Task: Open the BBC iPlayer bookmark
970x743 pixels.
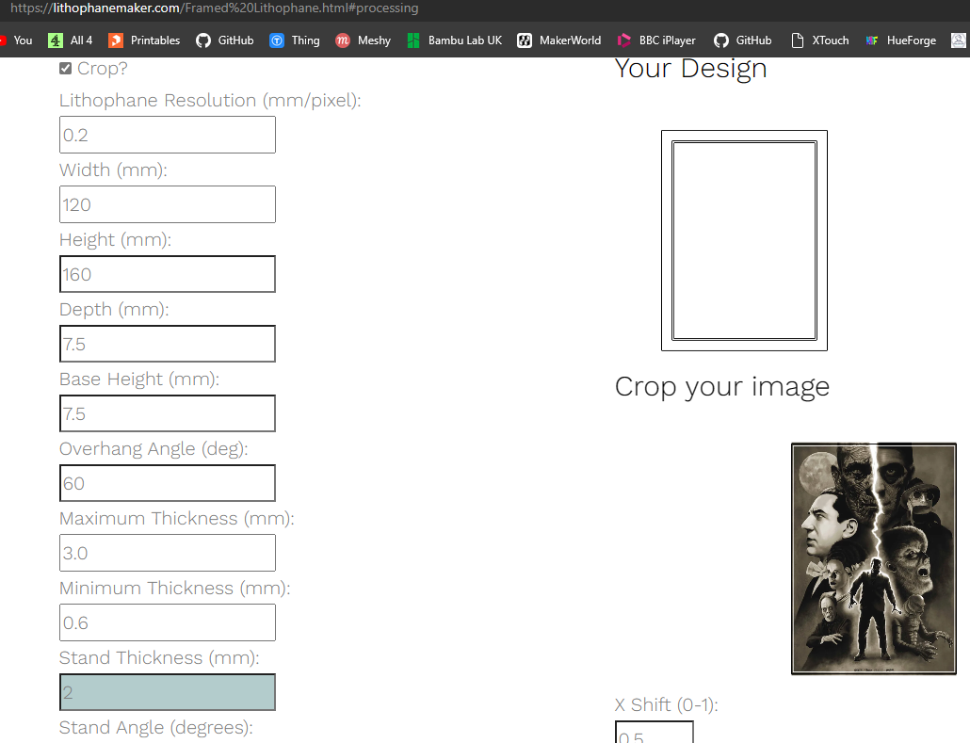Action: click(656, 40)
